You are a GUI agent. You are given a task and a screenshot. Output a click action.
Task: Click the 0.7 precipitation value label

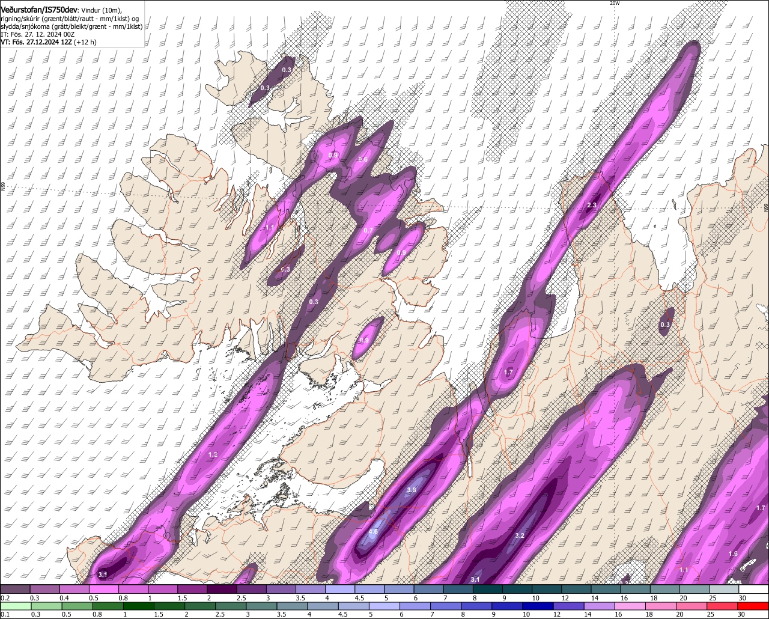tap(368, 231)
